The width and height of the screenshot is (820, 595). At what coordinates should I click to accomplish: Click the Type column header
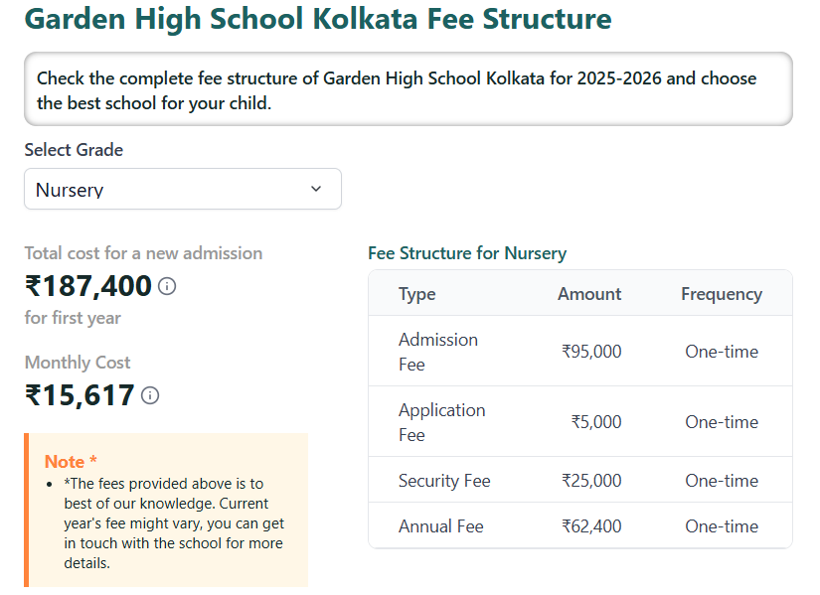pos(416,293)
